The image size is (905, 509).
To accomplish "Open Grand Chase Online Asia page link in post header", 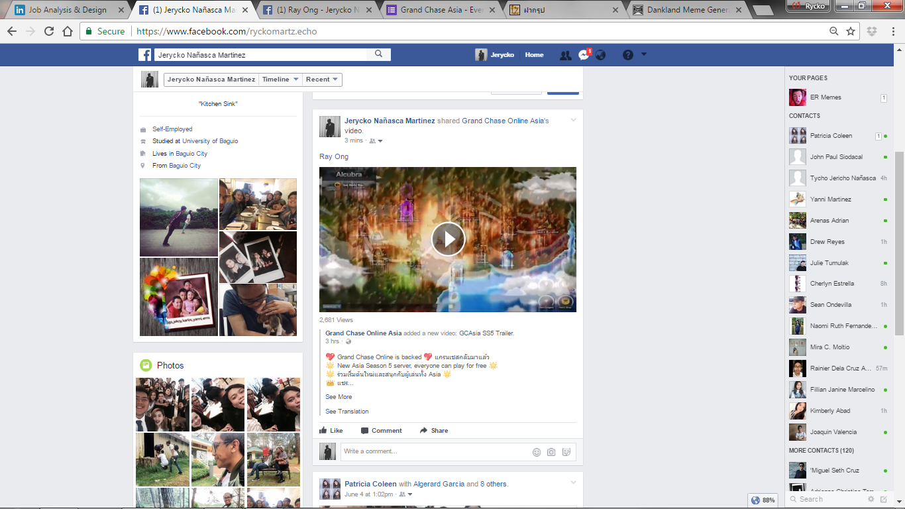I will (x=504, y=121).
